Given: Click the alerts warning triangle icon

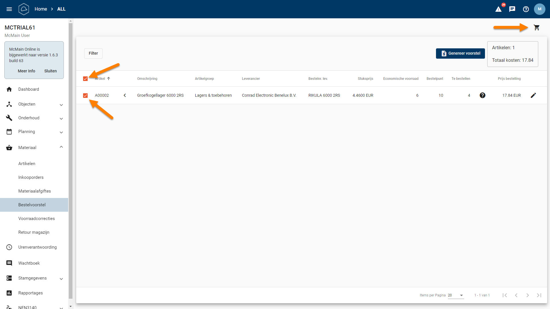Looking at the screenshot, I should (x=498, y=9).
